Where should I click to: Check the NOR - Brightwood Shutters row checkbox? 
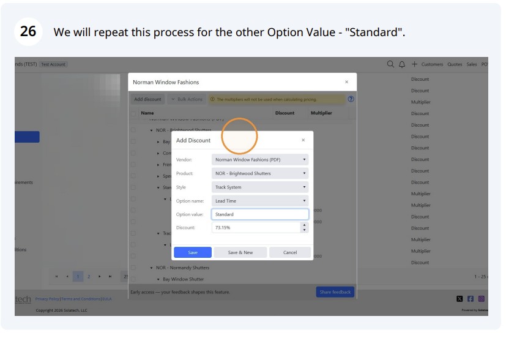[x=133, y=130]
